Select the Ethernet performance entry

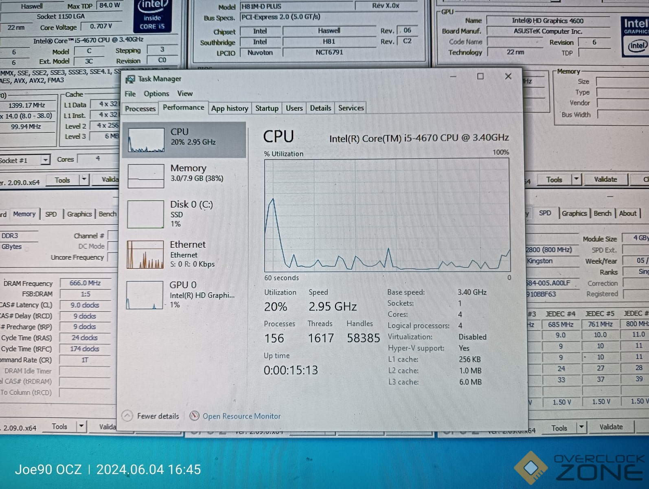coord(184,254)
